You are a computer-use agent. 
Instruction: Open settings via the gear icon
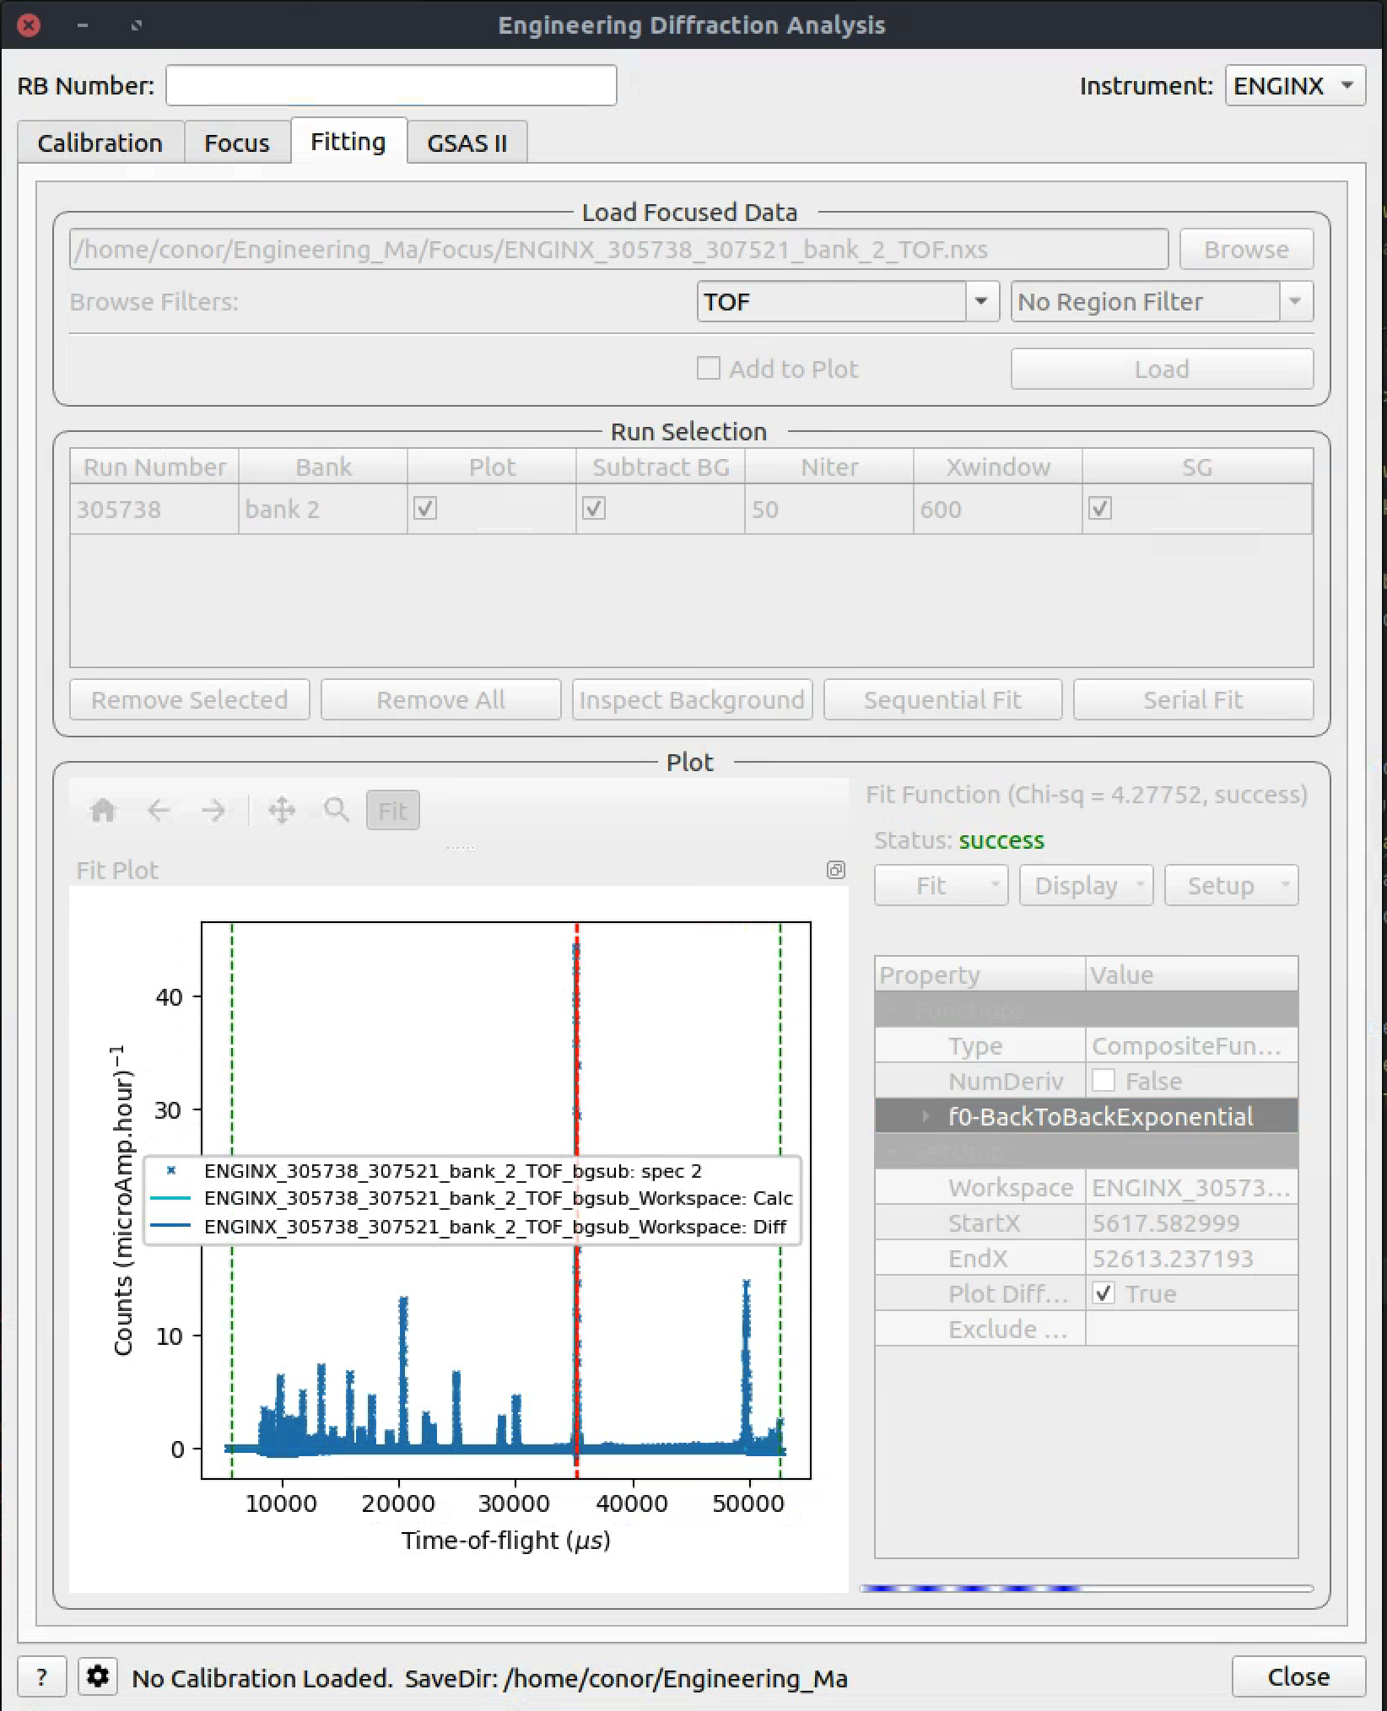[98, 1676]
